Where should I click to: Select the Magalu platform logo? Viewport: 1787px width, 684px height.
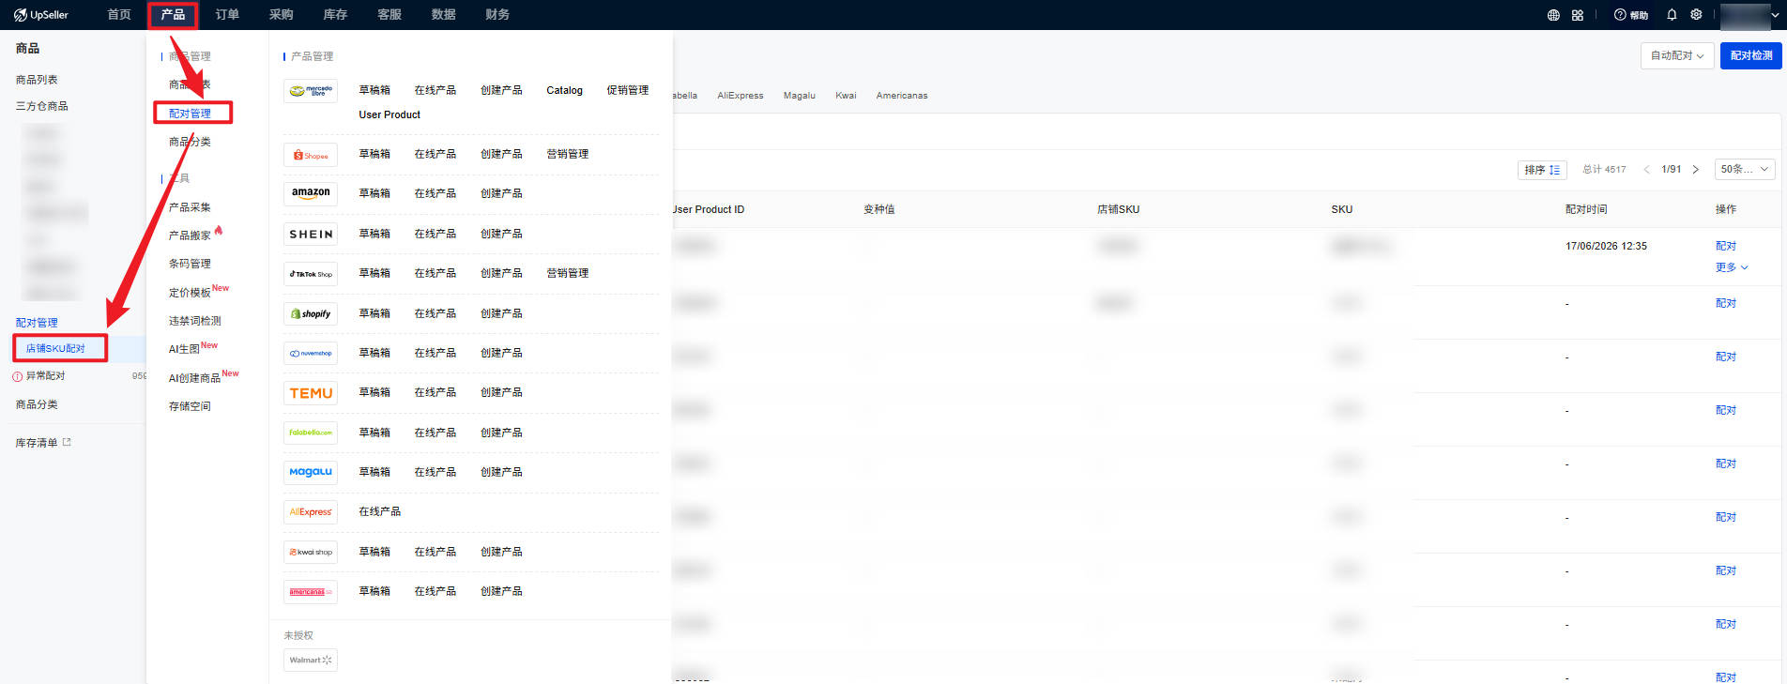tap(311, 473)
